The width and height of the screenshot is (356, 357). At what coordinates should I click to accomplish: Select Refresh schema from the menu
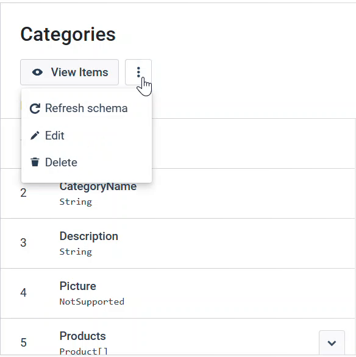pyautogui.click(x=87, y=108)
